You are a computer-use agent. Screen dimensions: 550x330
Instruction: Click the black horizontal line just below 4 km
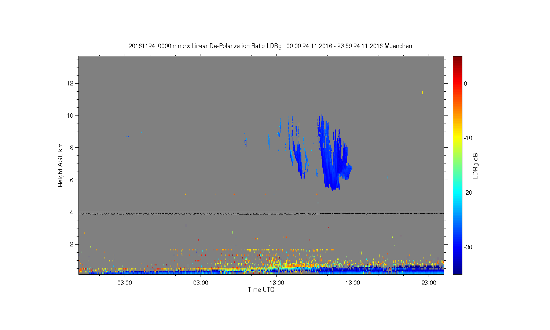click(x=261, y=213)
